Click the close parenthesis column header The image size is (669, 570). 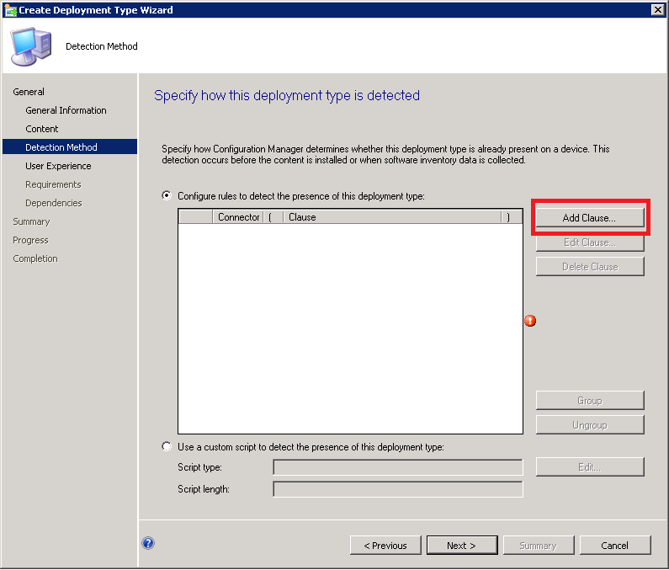(511, 217)
